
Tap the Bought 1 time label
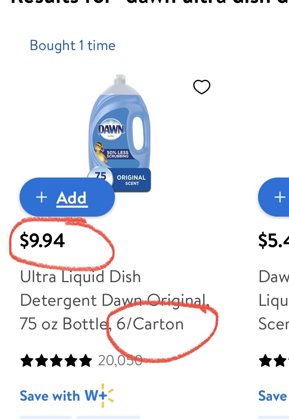[73, 45]
